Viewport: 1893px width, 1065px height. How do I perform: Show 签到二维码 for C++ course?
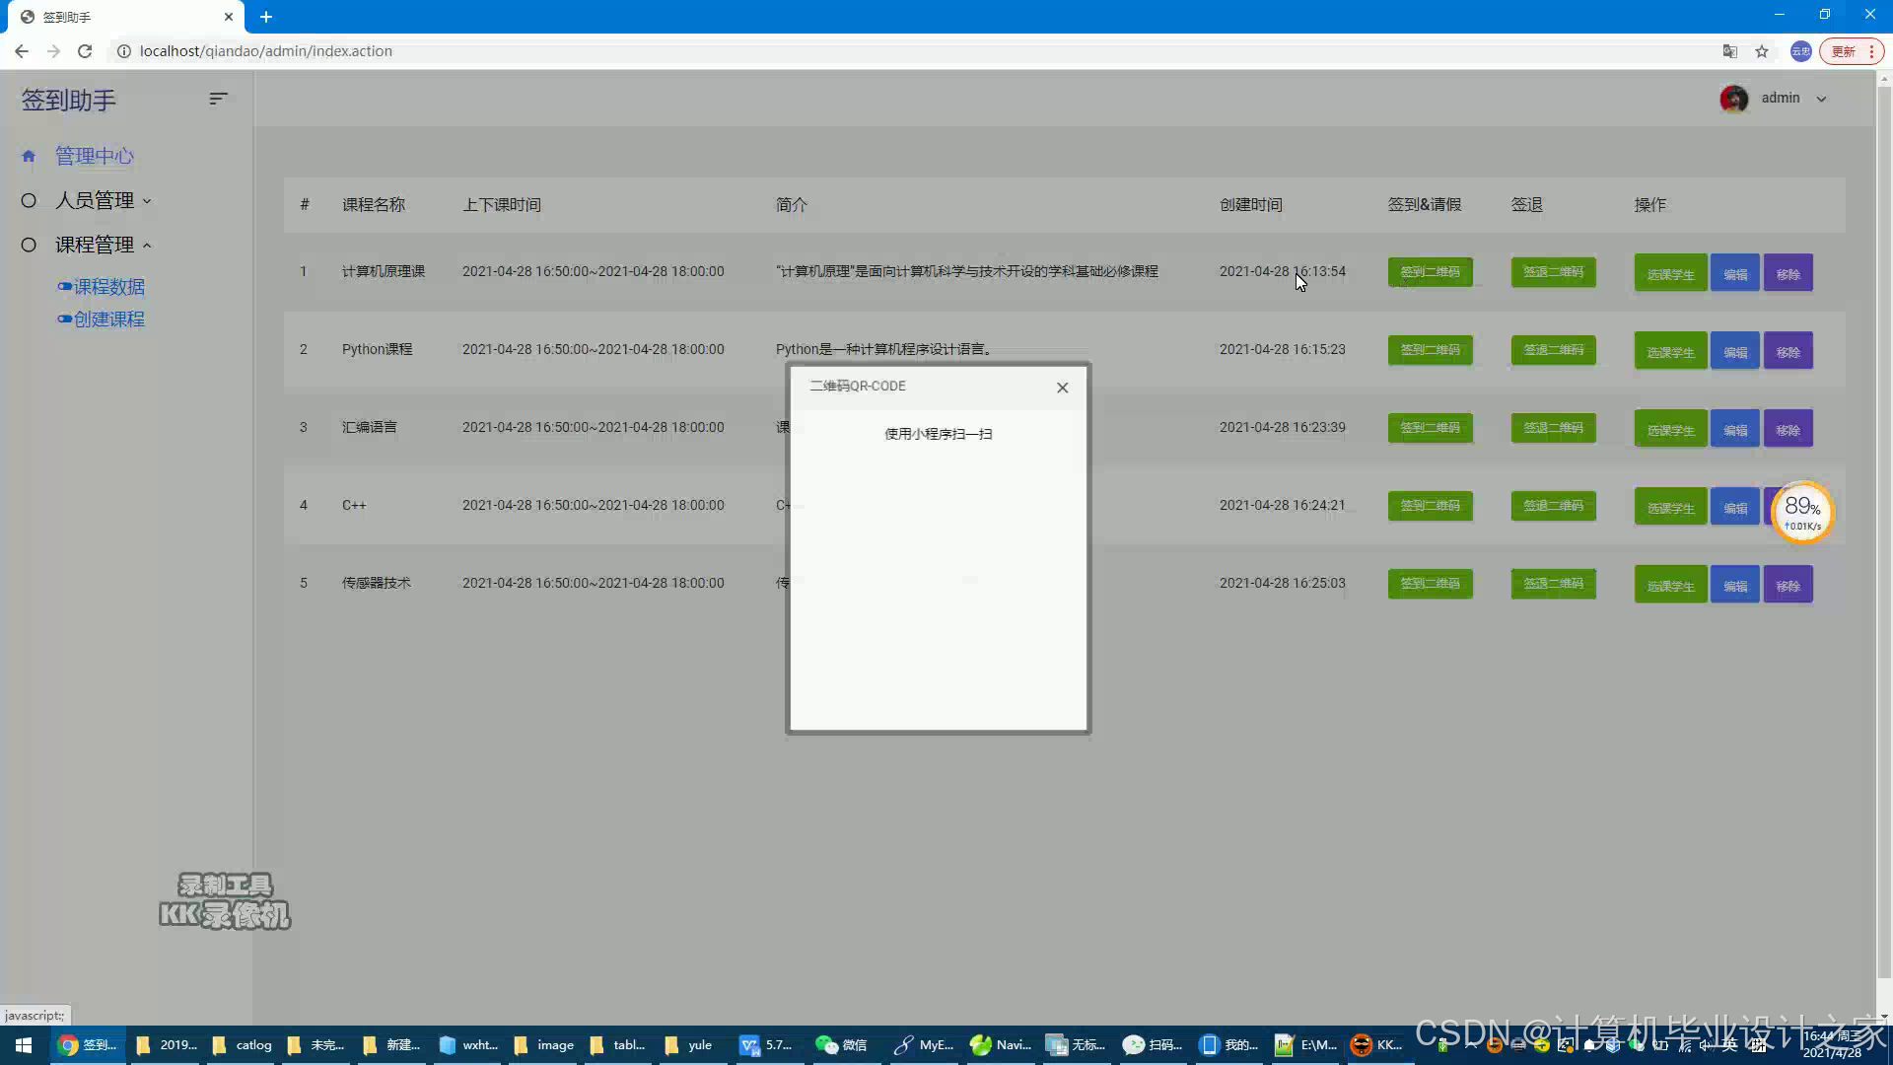(1431, 506)
